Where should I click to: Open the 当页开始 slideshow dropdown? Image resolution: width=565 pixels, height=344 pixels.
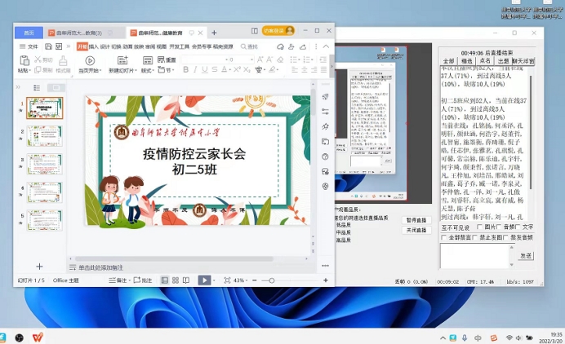pyautogui.click(x=100, y=71)
